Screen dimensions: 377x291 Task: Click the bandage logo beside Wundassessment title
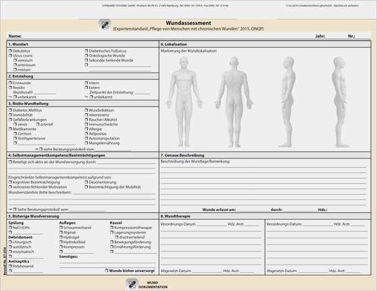pos(105,25)
